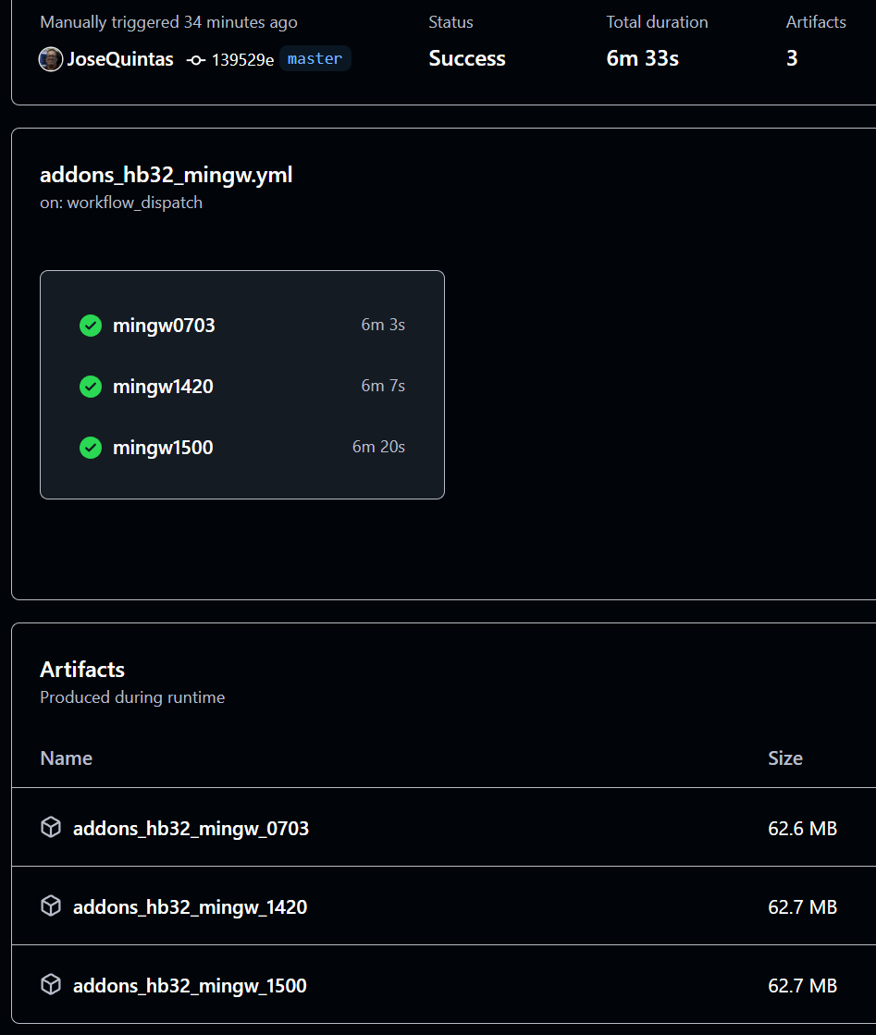Click the green check next to mingw0703
Image resolution: width=876 pixels, height=1035 pixels.
(x=91, y=326)
